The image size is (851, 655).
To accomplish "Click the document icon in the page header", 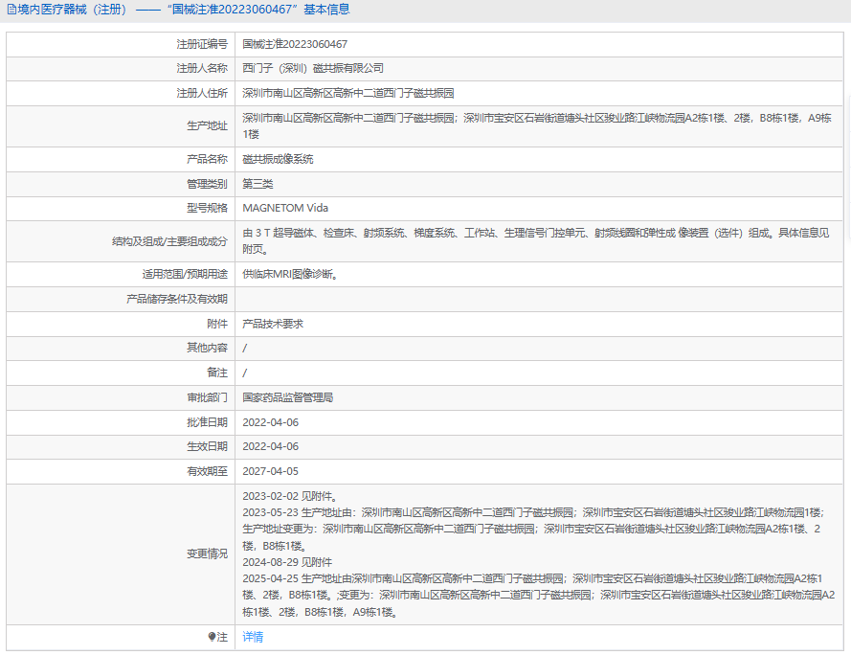I will click(11, 10).
